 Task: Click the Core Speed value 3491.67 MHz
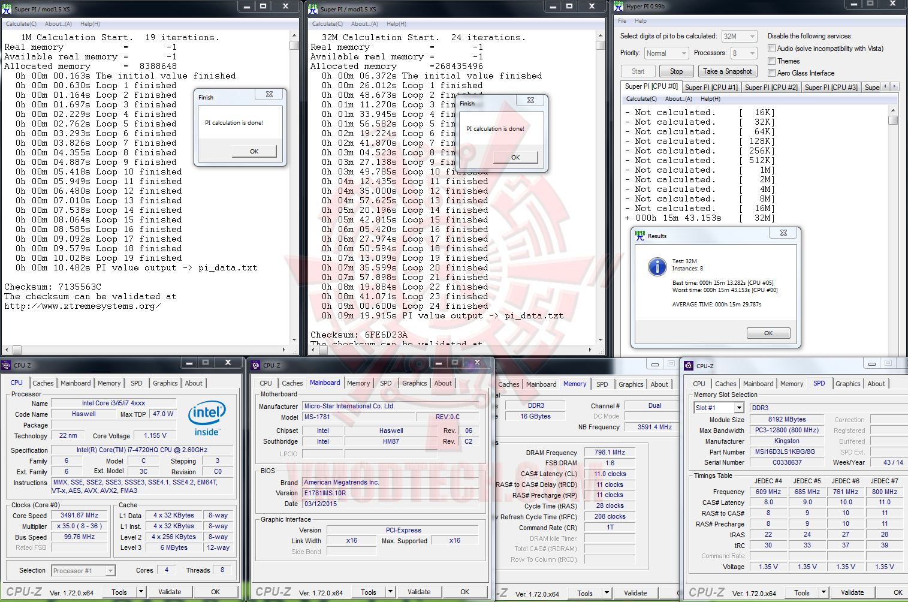click(79, 516)
